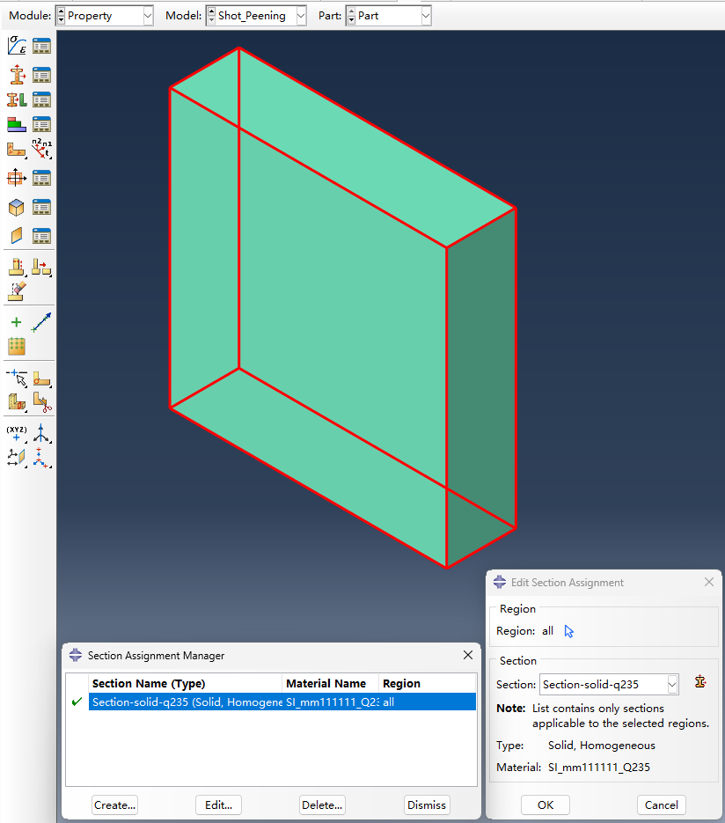The height and width of the screenshot is (823, 725).
Task: Select the orange grid with green plus marks
Action: pos(17,347)
